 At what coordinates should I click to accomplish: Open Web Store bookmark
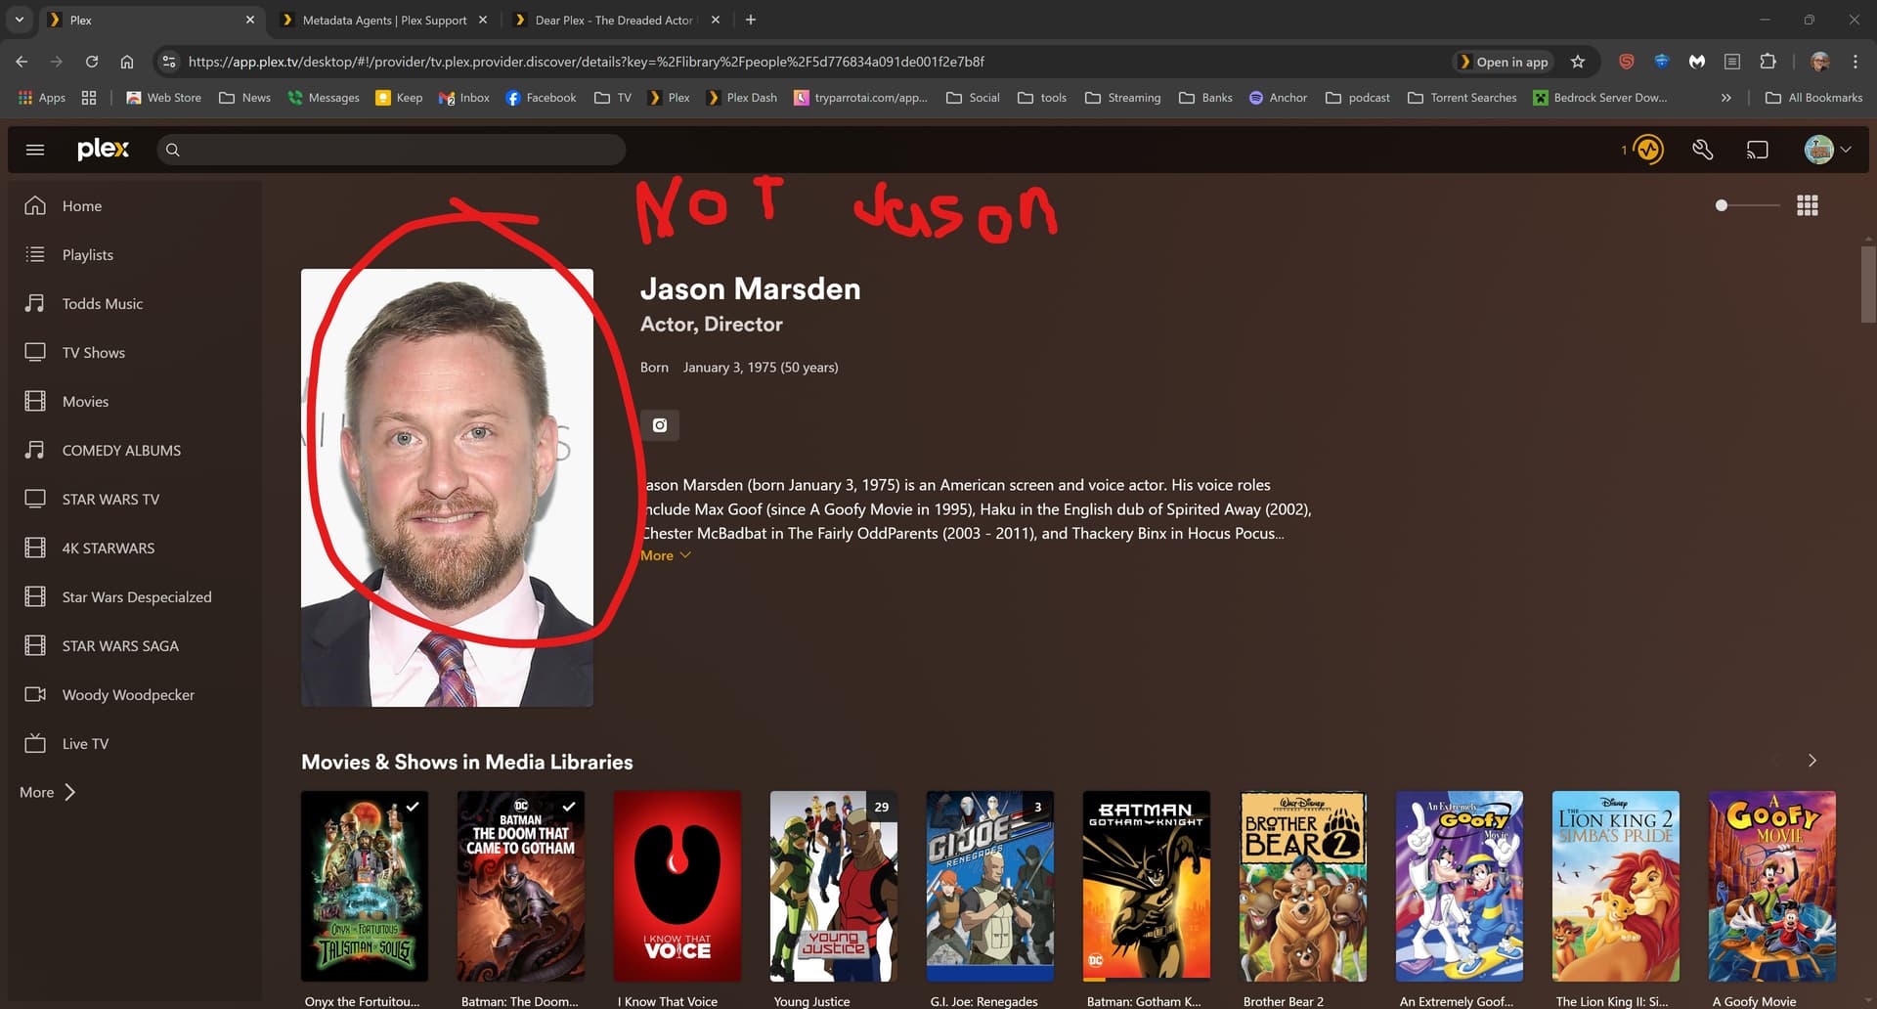[x=163, y=98]
